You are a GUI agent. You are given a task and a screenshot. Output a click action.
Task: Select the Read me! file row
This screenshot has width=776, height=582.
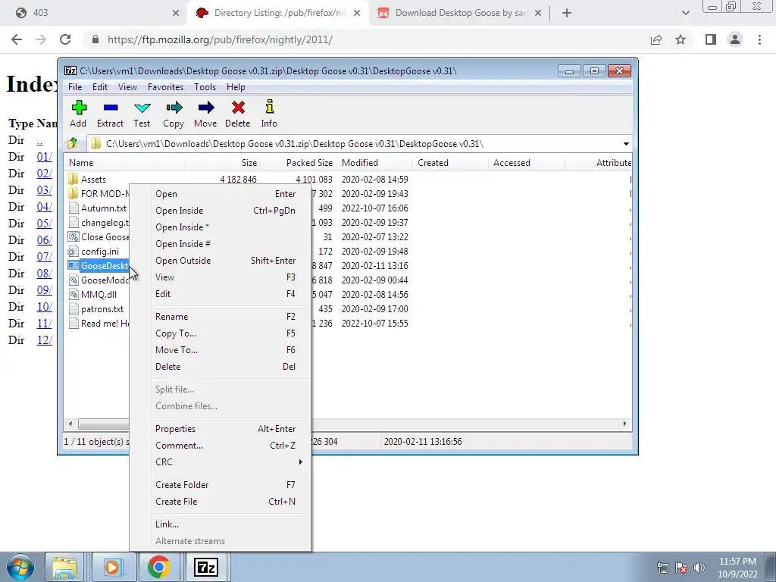(99, 323)
